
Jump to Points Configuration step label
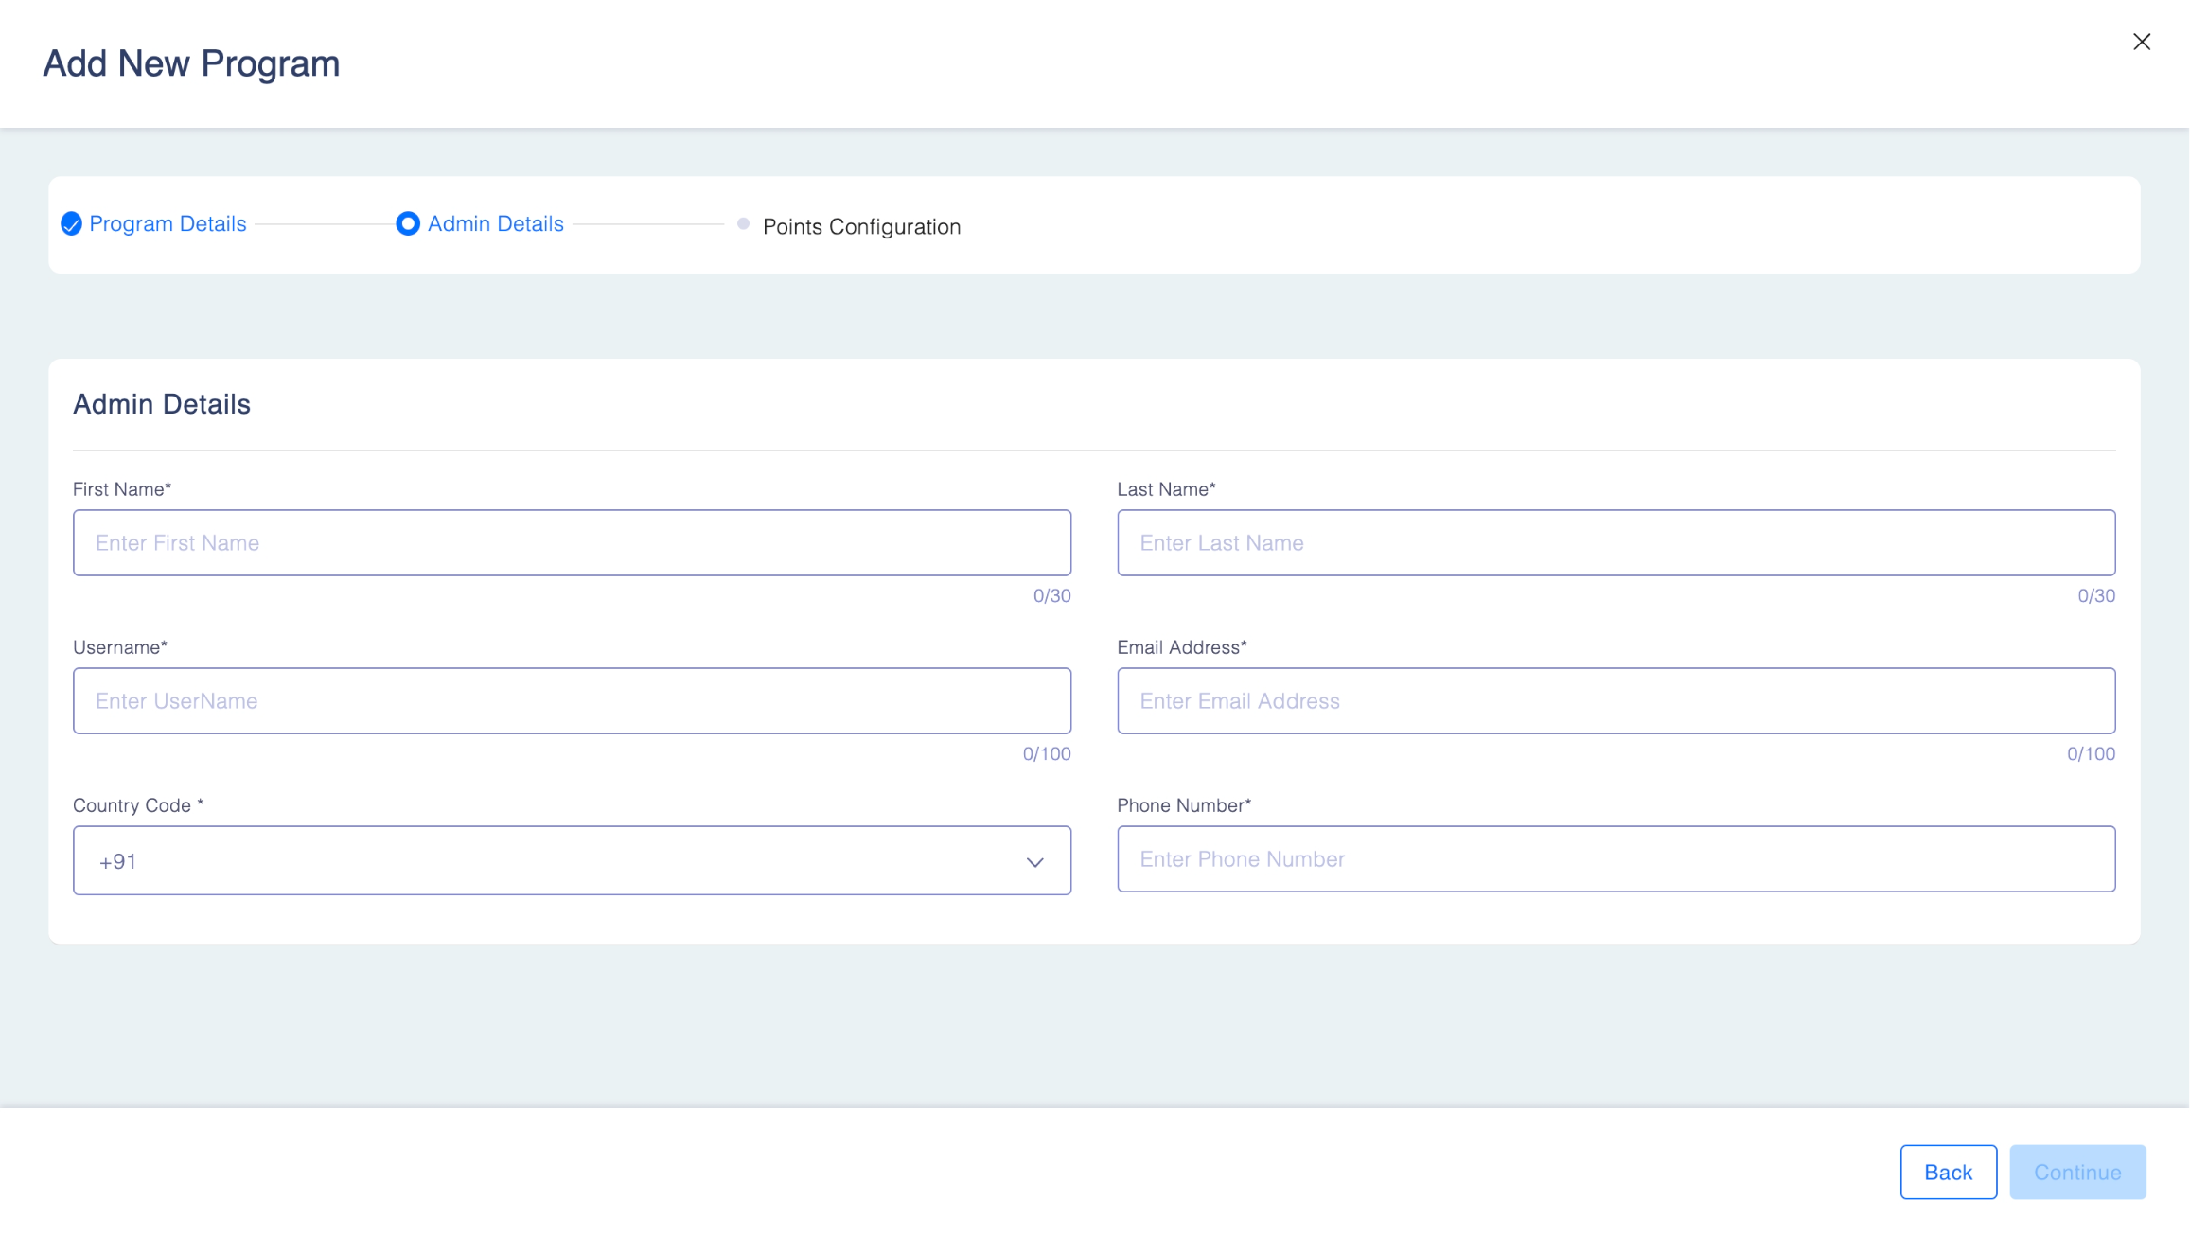[x=861, y=227]
